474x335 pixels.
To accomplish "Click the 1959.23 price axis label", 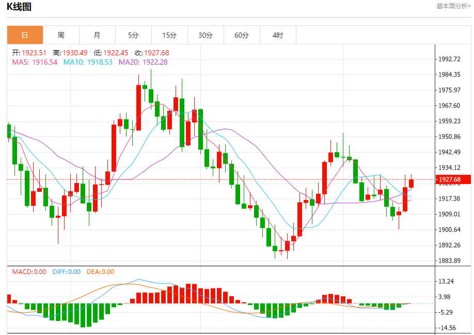I will (450, 121).
